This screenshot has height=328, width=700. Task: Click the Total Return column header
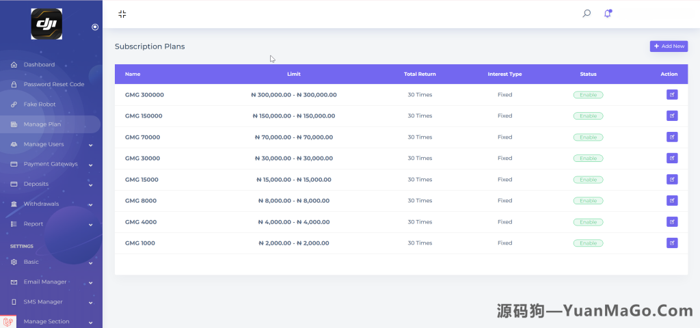(x=420, y=74)
